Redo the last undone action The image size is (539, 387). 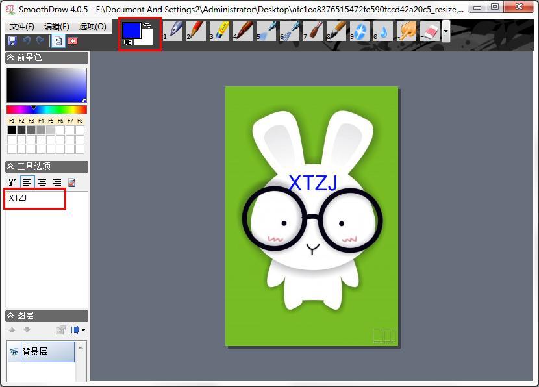coord(40,41)
